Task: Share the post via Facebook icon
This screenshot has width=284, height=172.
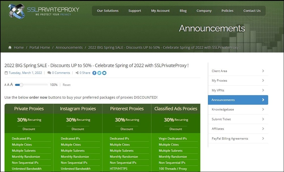Action: (94, 73)
